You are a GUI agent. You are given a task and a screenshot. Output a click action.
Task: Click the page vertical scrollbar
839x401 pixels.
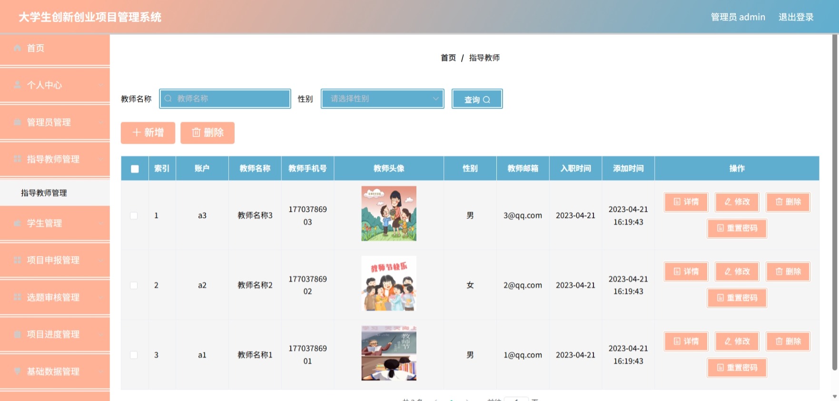pyautogui.click(x=835, y=202)
